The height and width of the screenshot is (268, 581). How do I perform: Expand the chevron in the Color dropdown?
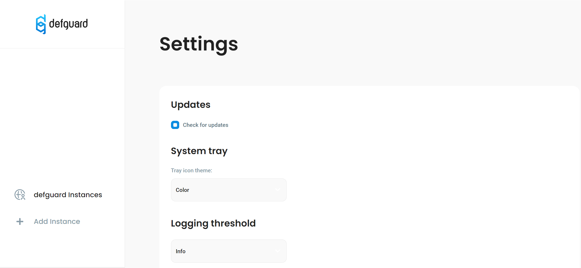278,190
